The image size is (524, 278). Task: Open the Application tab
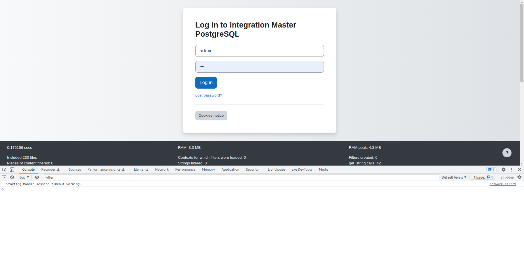230,170
